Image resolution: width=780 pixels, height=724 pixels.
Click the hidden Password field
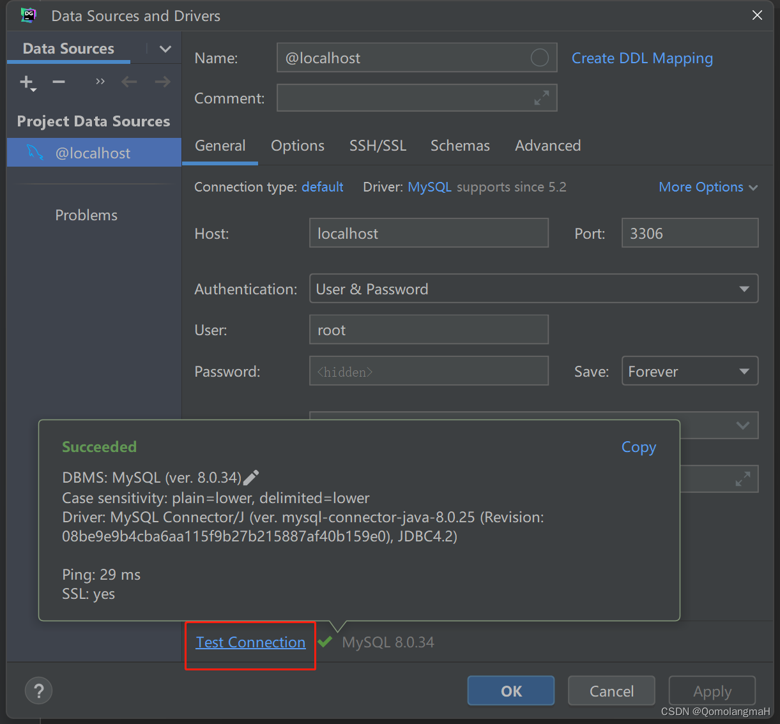(429, 371)
